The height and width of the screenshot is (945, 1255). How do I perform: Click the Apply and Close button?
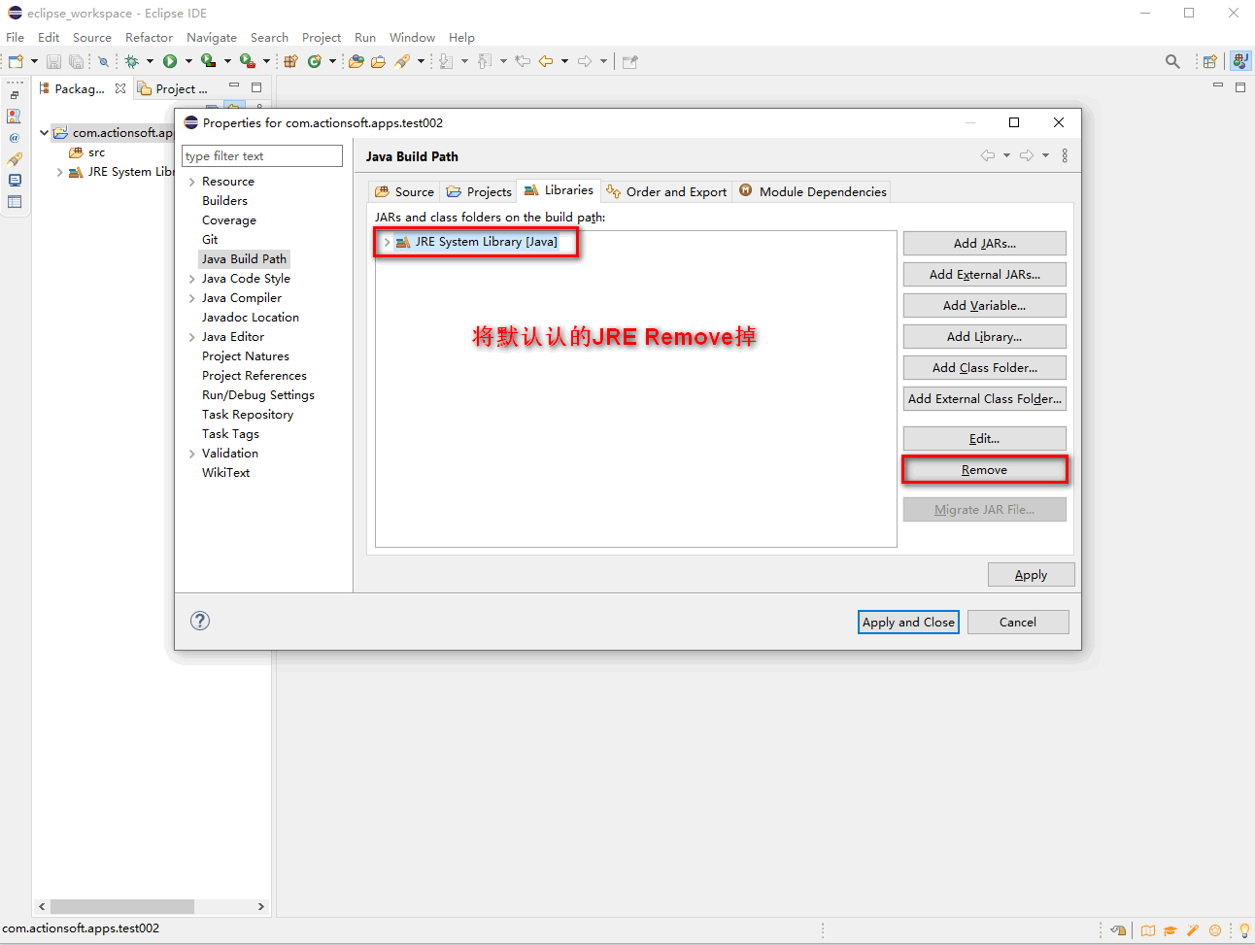click(908, 623)
